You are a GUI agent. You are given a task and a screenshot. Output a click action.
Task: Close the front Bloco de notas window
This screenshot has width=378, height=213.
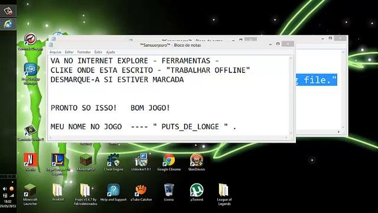pos(288,44)
